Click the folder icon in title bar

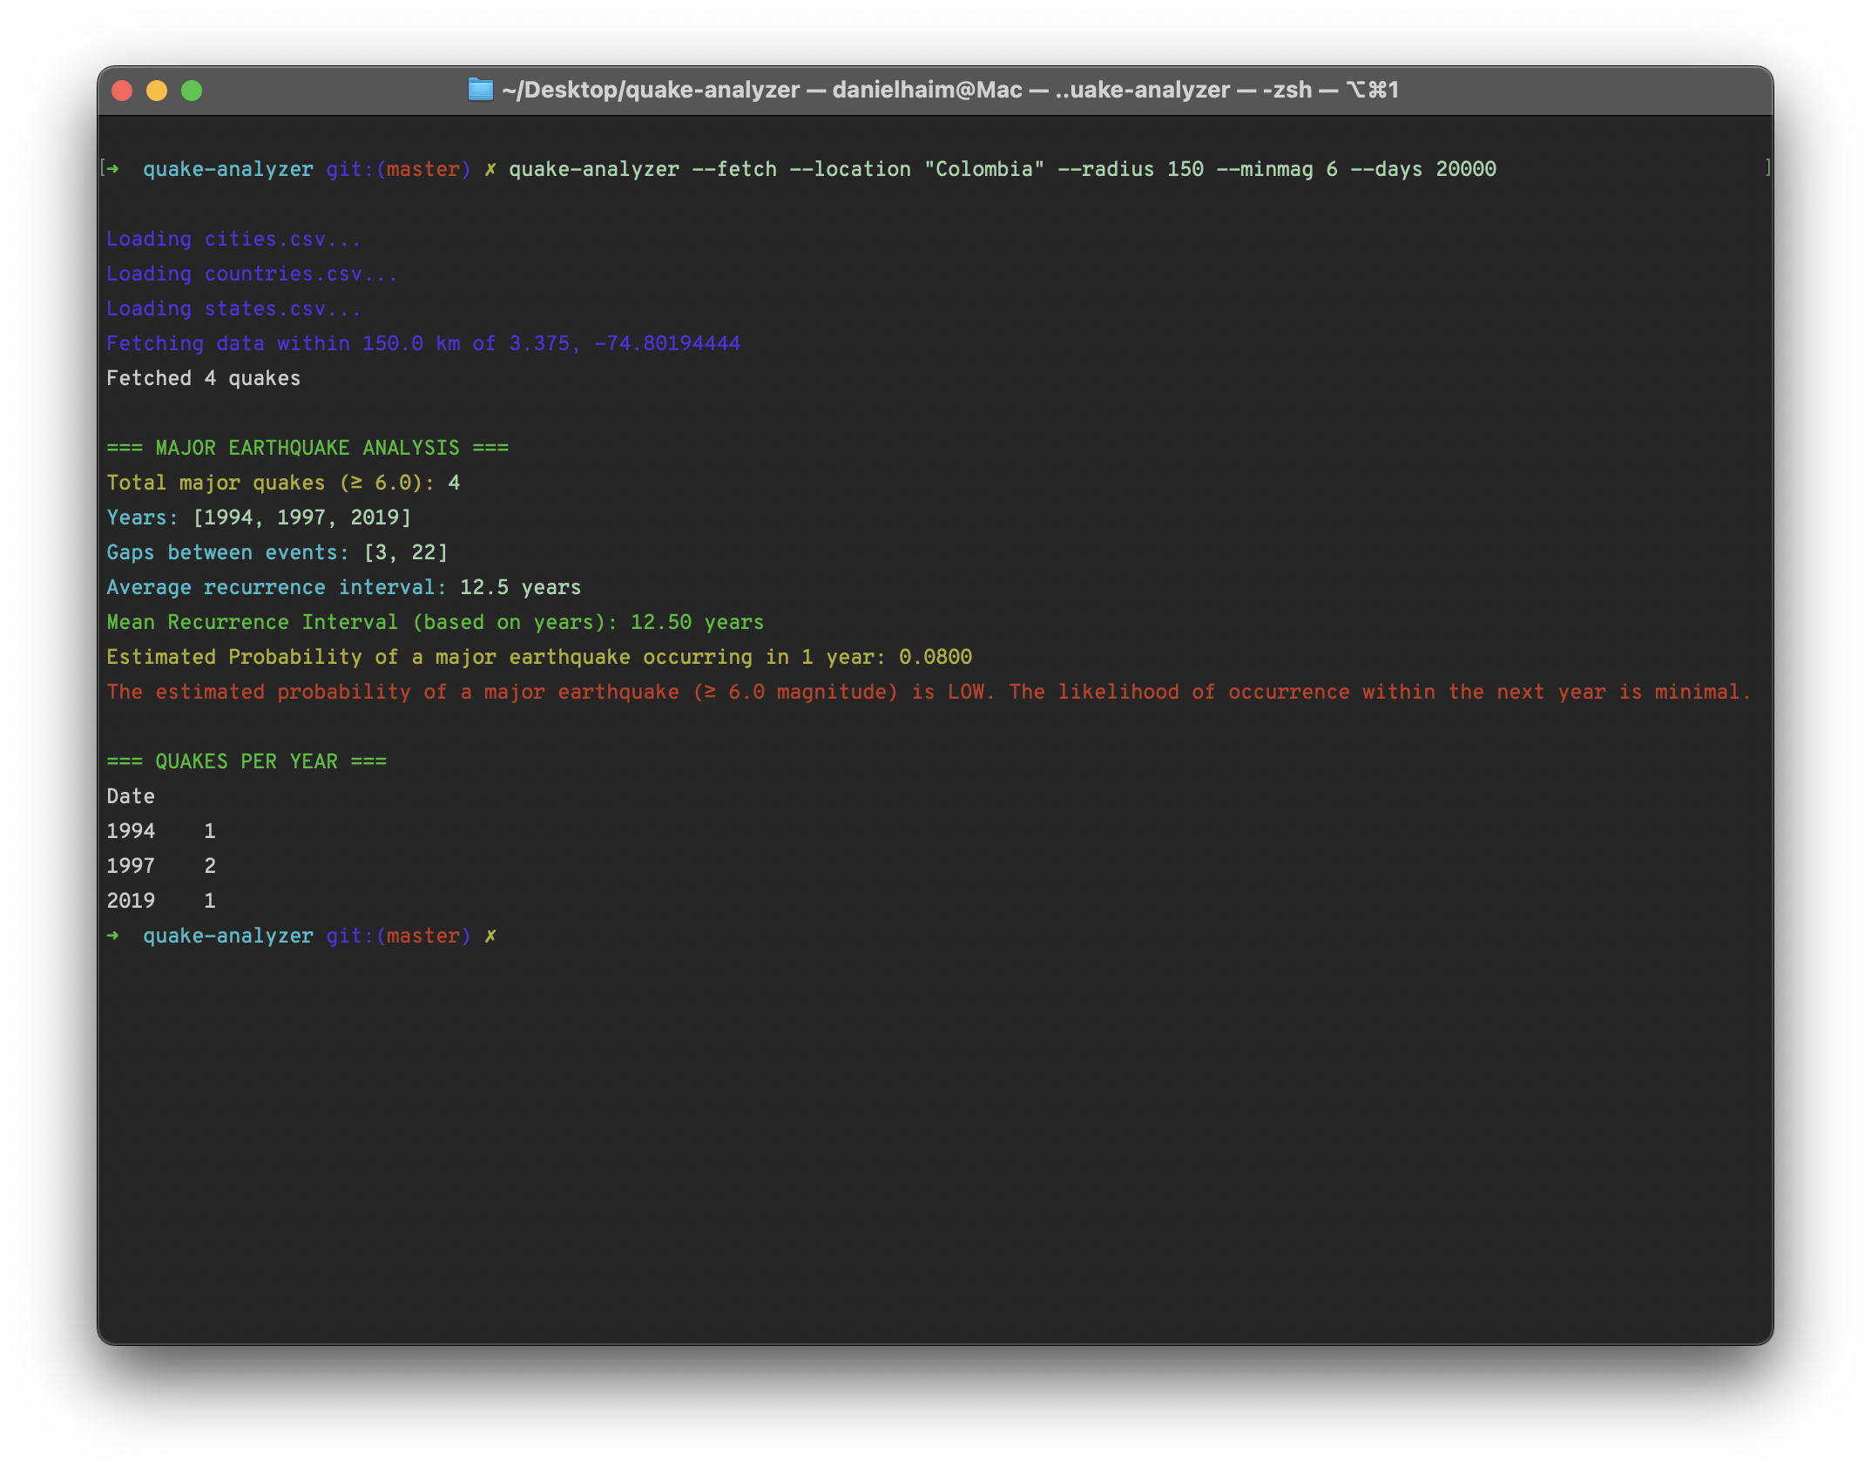(x=481, y=90)
